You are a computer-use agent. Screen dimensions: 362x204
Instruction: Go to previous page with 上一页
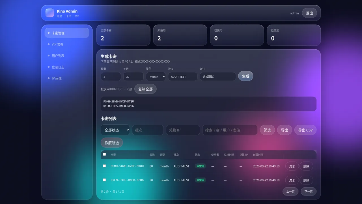[290, 191]
